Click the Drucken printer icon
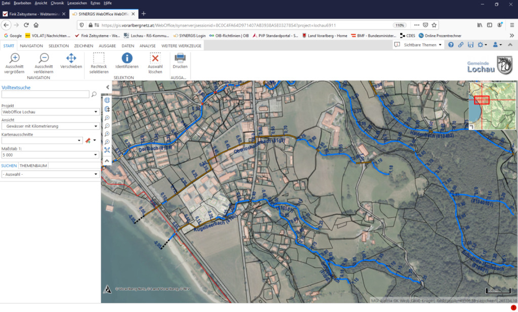This screenshot has width=518, height=312. pos(180,58)
